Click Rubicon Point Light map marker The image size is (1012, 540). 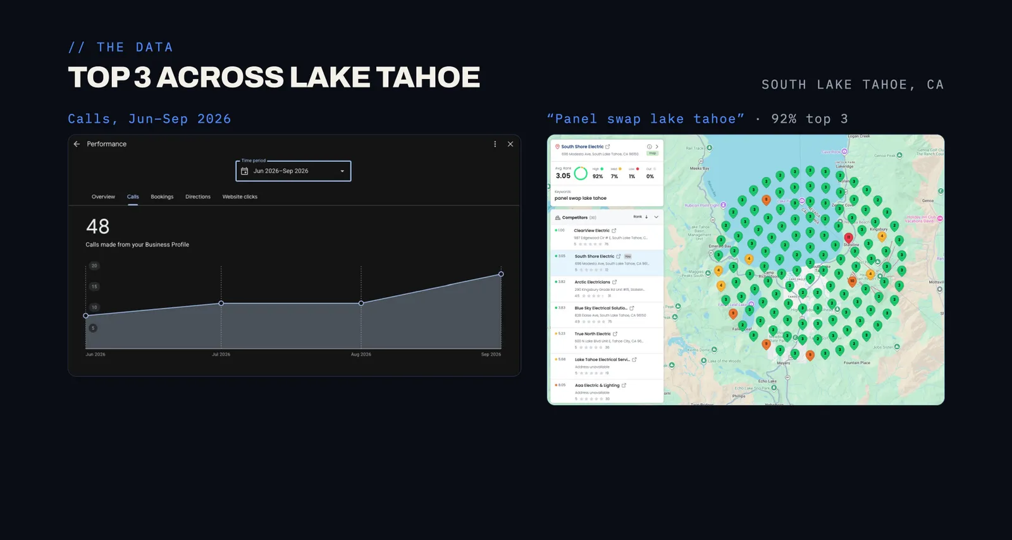[723, 205]
